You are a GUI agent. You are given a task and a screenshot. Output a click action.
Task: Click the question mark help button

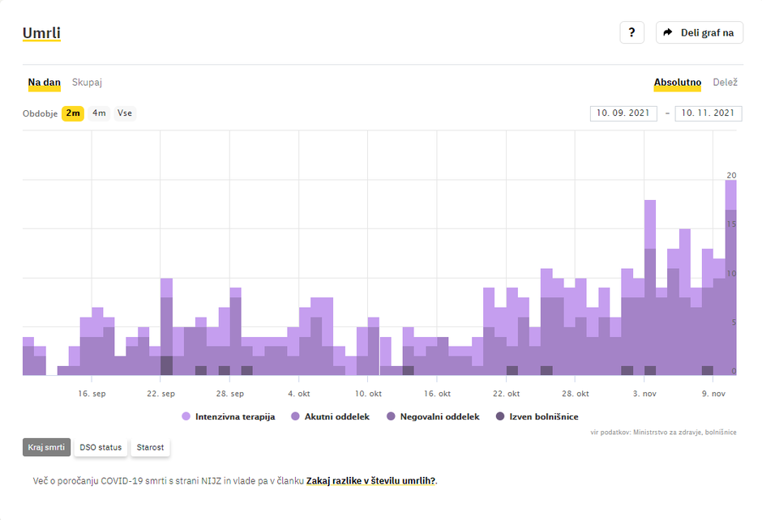631,32
